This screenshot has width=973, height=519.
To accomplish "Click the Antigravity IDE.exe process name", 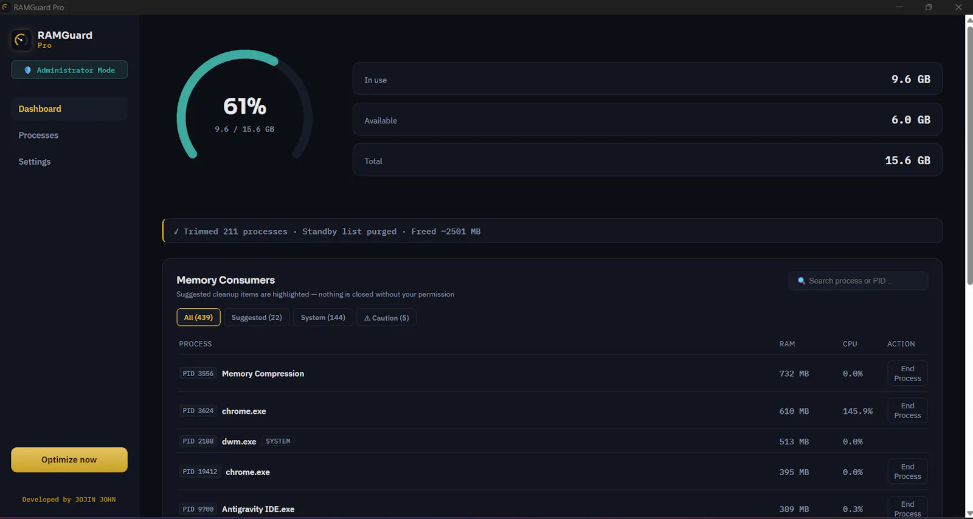I will [258, 509].
